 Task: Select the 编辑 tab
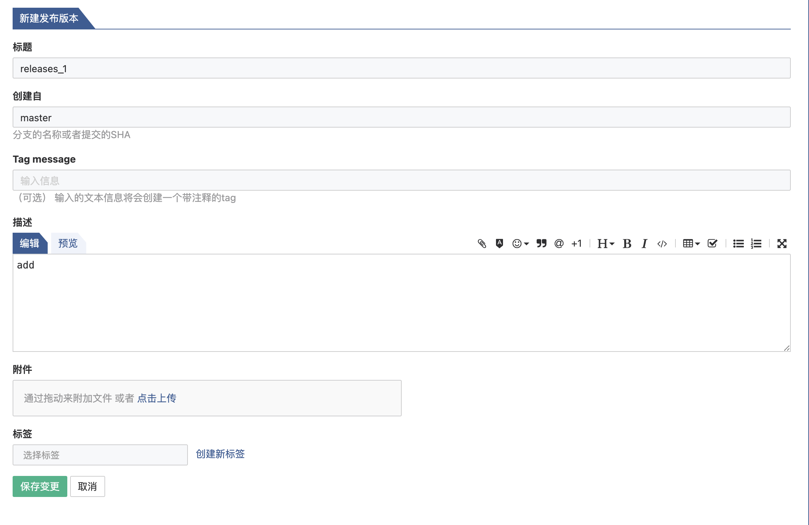(x=29, y=243)
